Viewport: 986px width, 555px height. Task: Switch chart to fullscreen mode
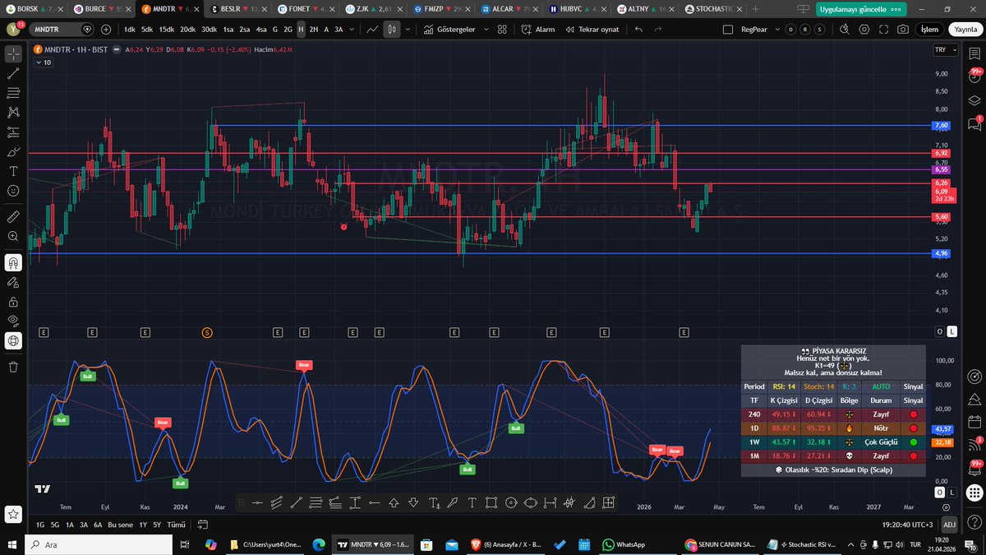pyautogui.click(x=884, y=29)
